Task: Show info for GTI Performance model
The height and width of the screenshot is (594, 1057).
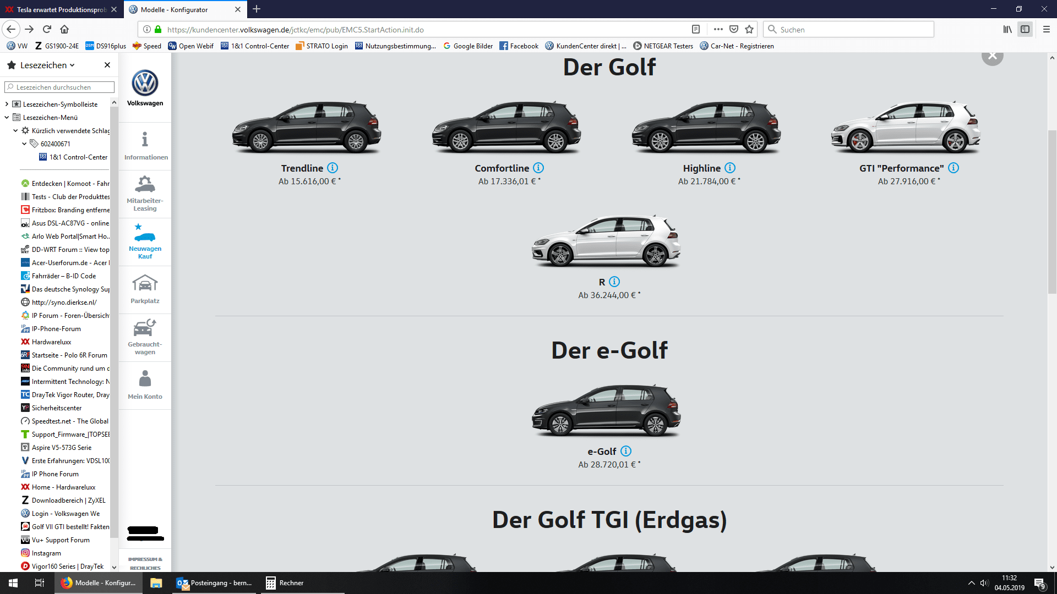Action: click(954, 168)
